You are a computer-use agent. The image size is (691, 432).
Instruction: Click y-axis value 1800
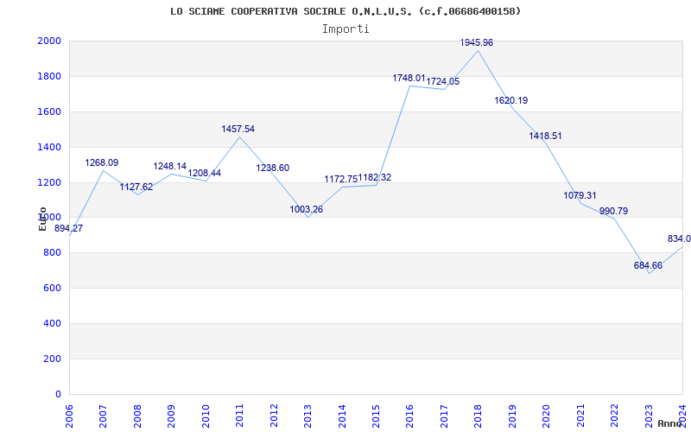click(x=49, y=76)
